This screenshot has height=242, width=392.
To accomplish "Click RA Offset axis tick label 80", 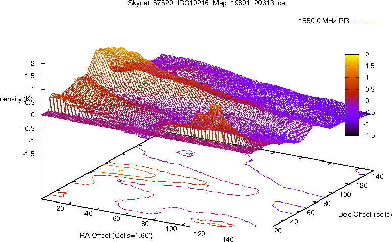I will [x=145, y=224].
